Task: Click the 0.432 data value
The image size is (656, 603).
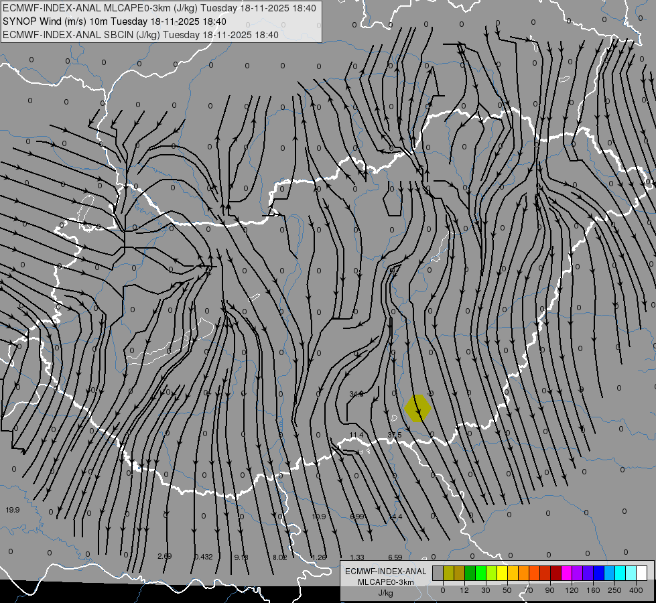Action: (203, 557)
